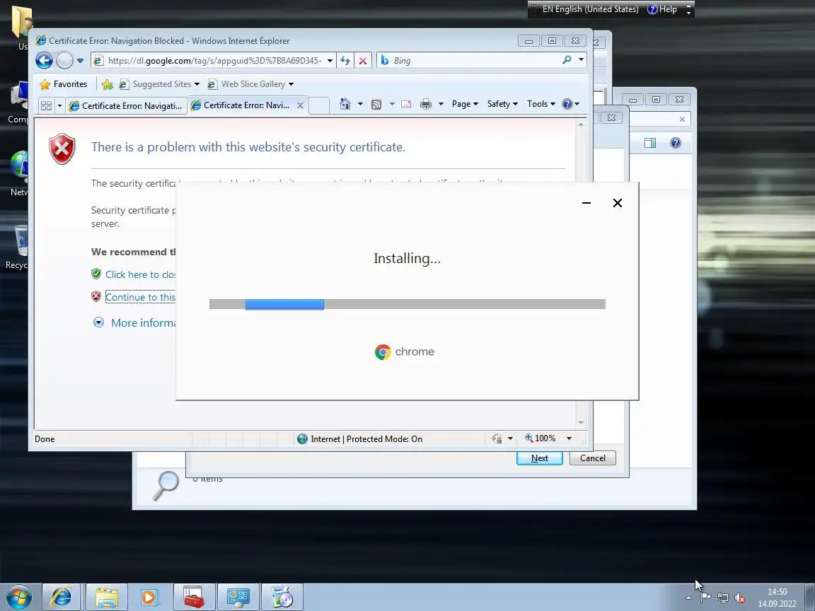815x611 pixels.
Task: Click the search magnifier icon
Action: (567, 59)
